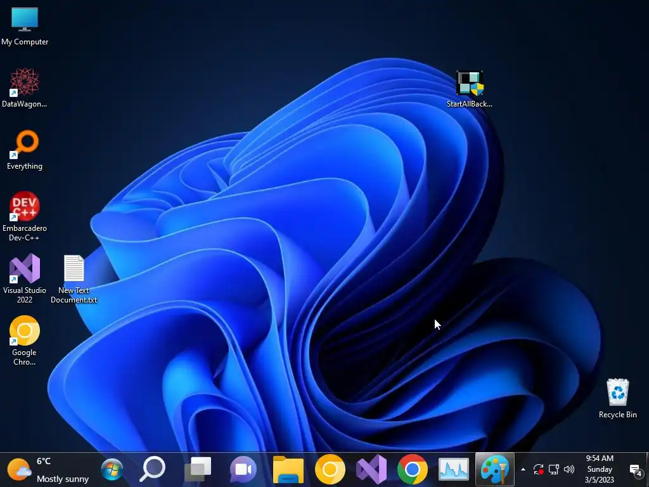Open taskbar Search magnifier
The image size is (649, 487).
pos(153,469)
